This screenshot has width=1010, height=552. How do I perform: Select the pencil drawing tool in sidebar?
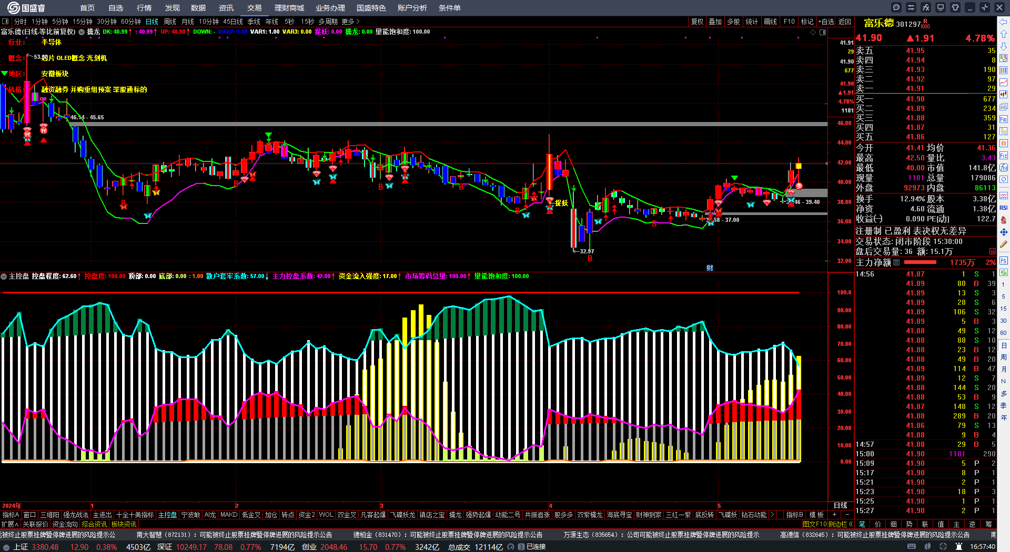tap(1004, 244)
